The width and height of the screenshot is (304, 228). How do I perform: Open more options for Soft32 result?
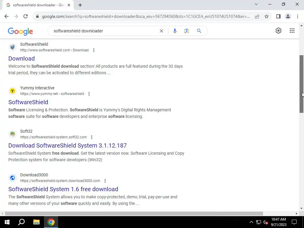(x=92, y=137)
